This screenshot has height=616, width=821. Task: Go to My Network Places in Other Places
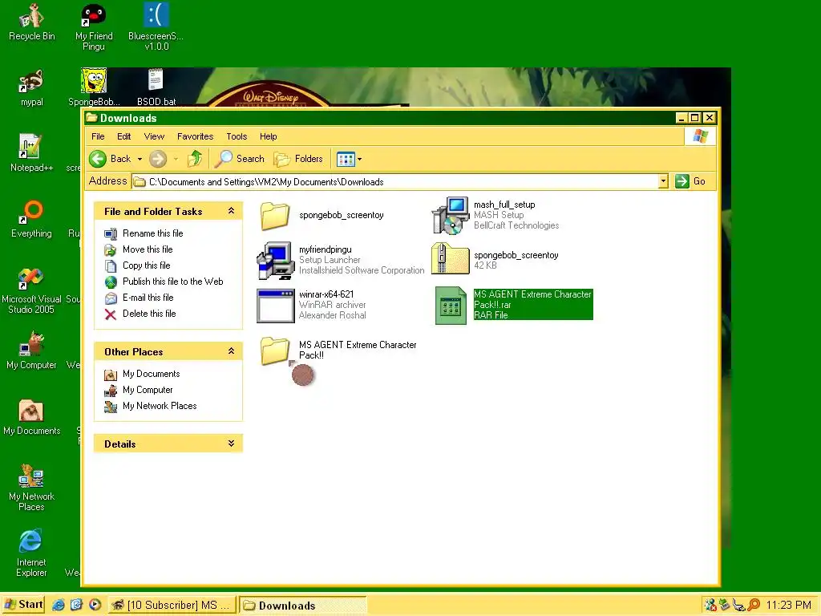click(x=151, y=406)
